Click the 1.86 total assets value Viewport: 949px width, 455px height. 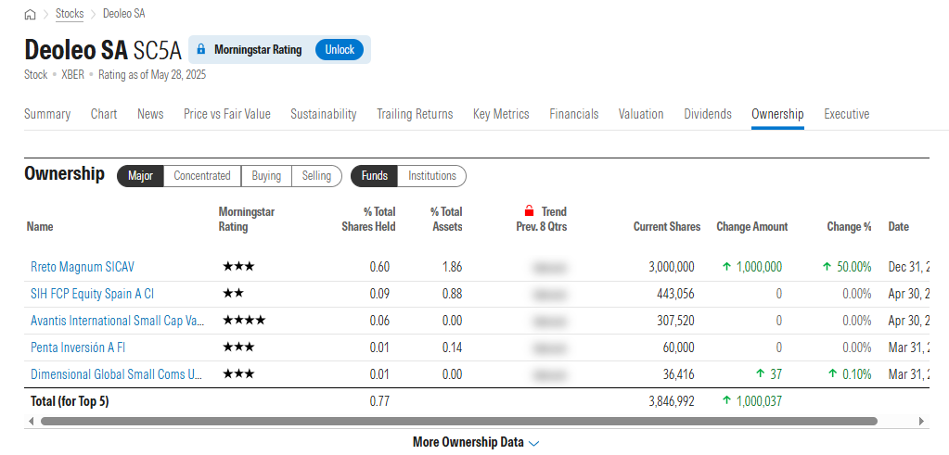(x=452, y=267)
